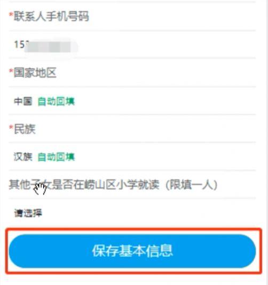Click red asterisk before 国家地区
The image size is (268, 285).
[11, 71]
